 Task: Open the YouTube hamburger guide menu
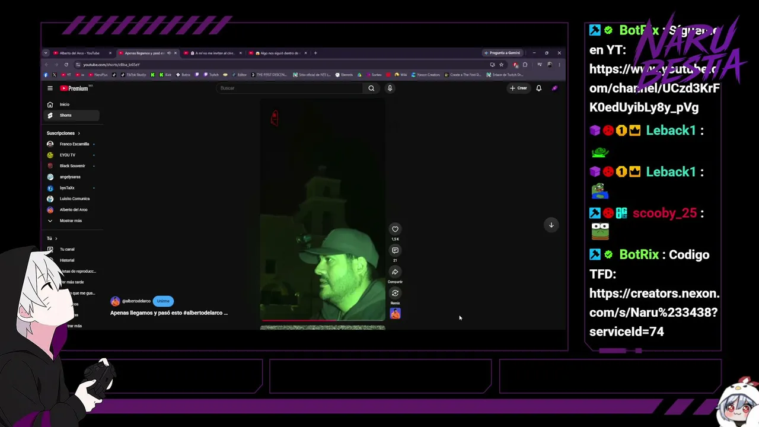click(50, 88)
